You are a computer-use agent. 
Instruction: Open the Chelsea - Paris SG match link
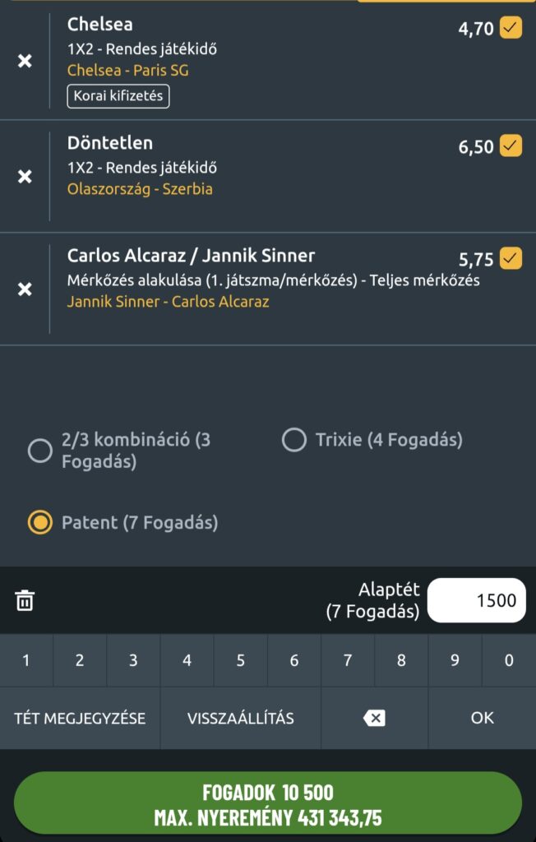click(x=127, y=71)
